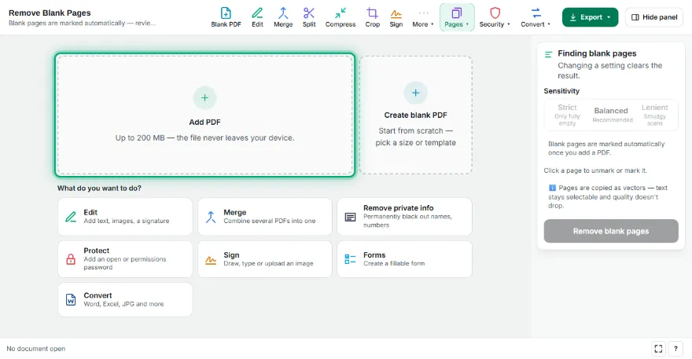Click the form fields icon in Forms card
Screen dimensions: 692x359
coord(350,259)
